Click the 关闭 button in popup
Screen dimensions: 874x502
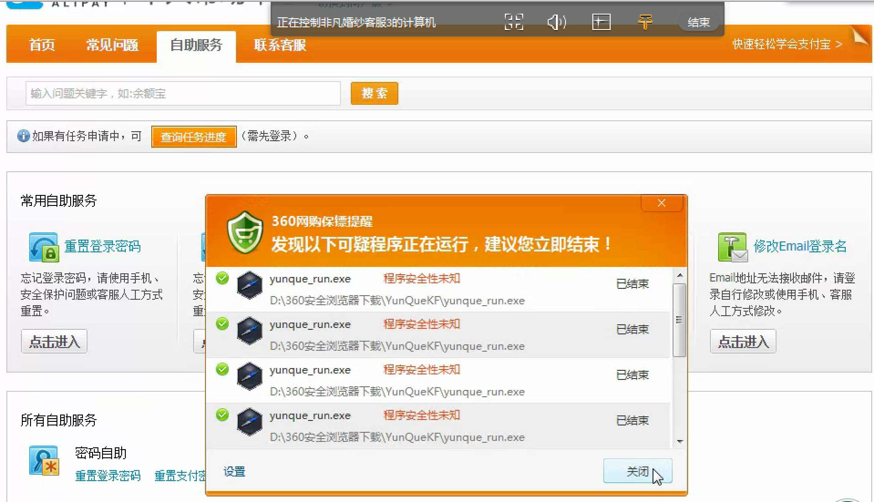(638, 471)
